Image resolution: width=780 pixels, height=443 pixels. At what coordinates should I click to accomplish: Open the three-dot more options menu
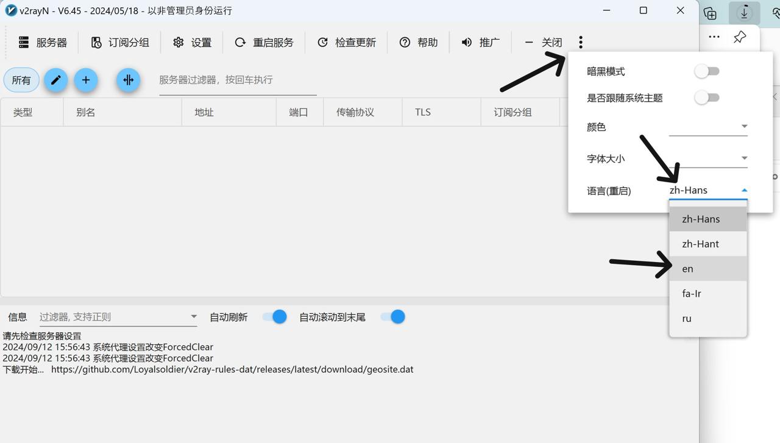(581, 42)
